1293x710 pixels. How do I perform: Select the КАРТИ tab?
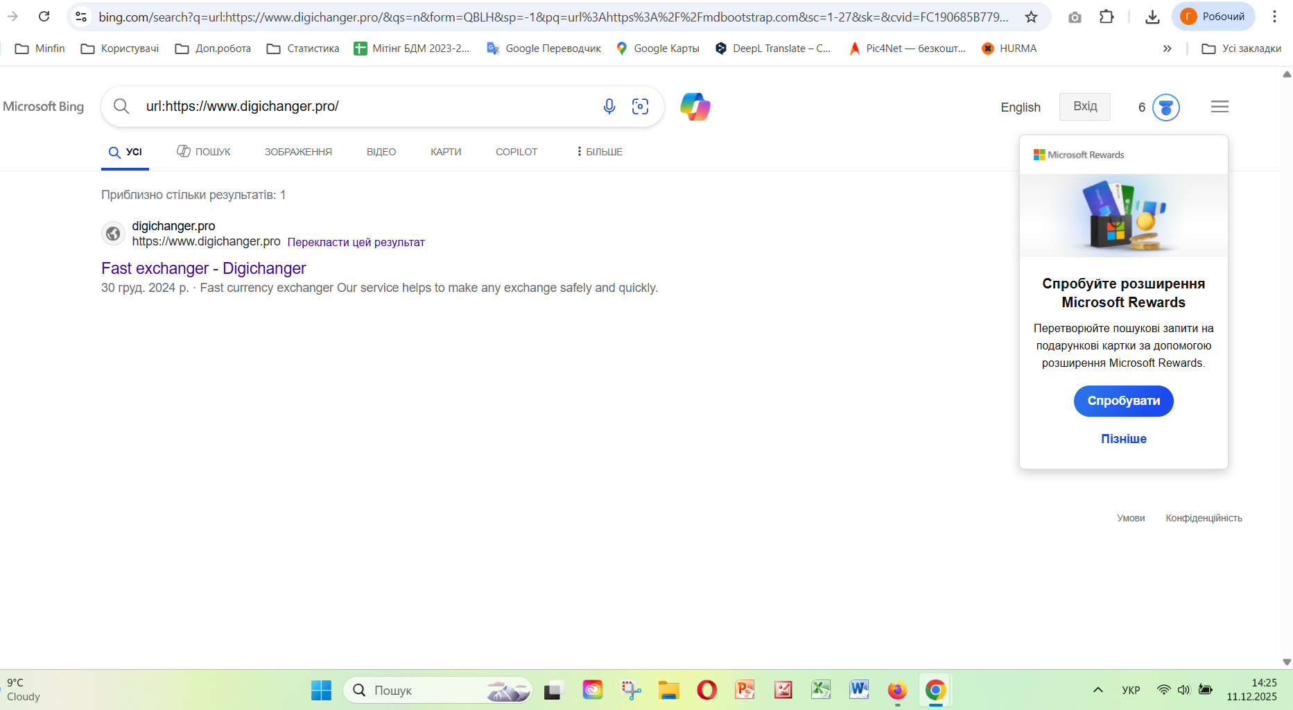[x=446, y=152]
